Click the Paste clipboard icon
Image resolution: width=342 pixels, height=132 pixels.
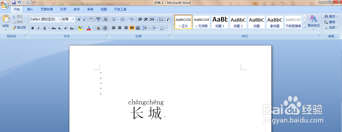[x=6, y=19]
